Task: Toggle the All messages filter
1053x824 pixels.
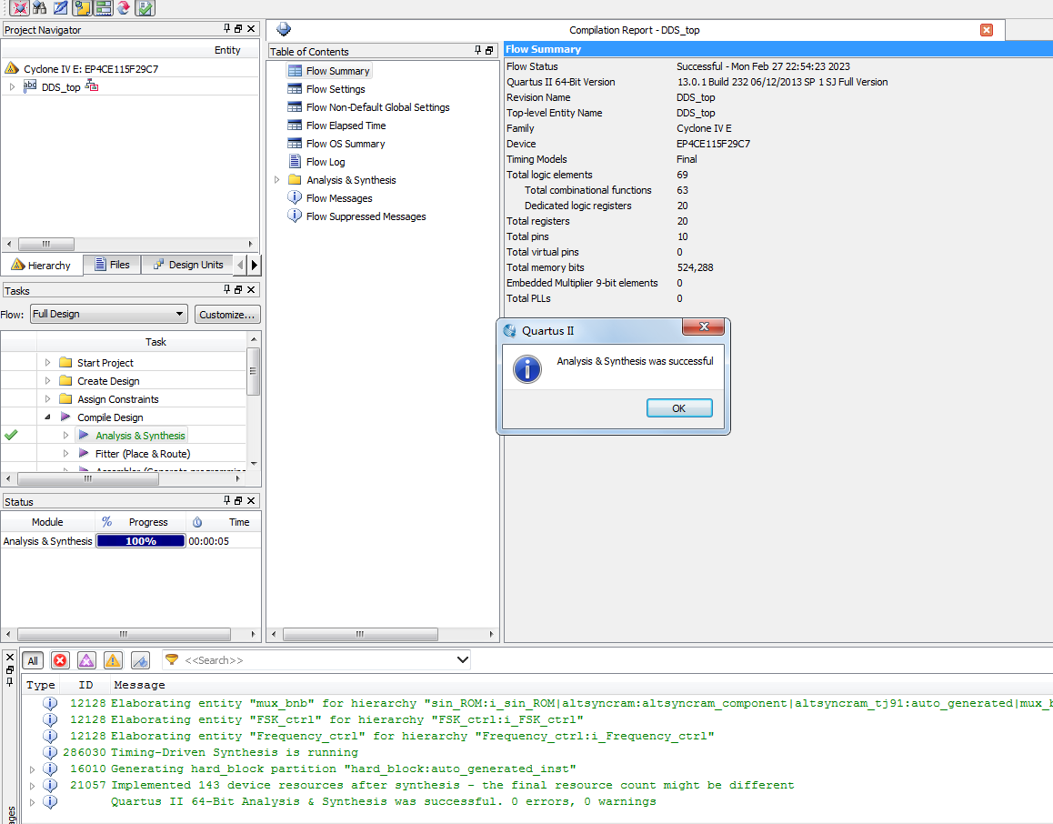Action: (33, 661)
